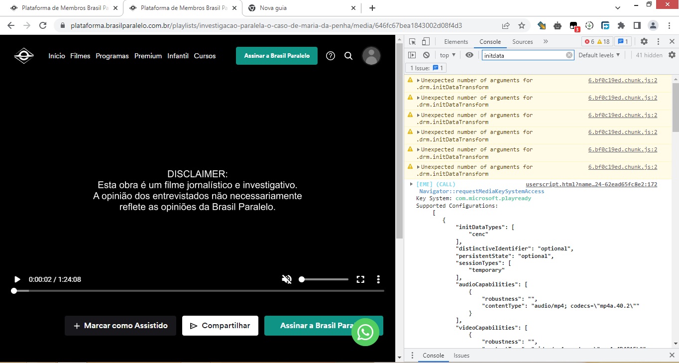Clear the console

coord(426,55)
